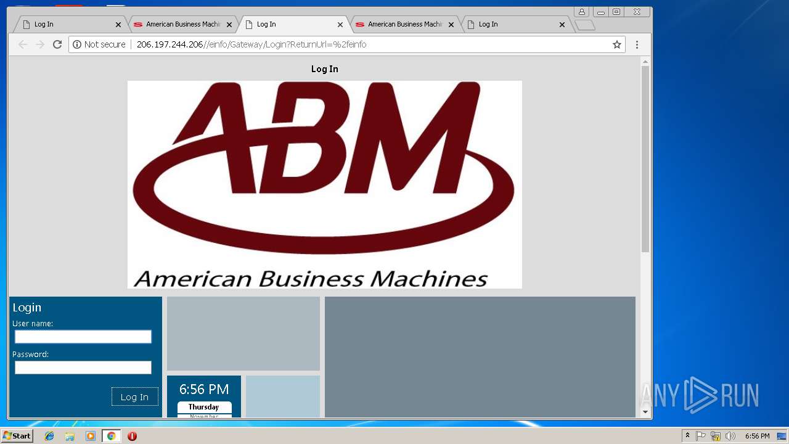Select Chrome in the taskbar

[111, 436]
